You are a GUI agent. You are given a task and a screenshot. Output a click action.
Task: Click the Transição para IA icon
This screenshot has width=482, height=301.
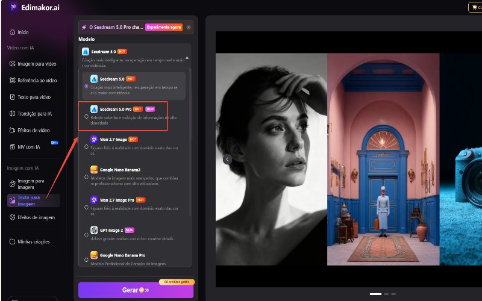tap(12, 114)
